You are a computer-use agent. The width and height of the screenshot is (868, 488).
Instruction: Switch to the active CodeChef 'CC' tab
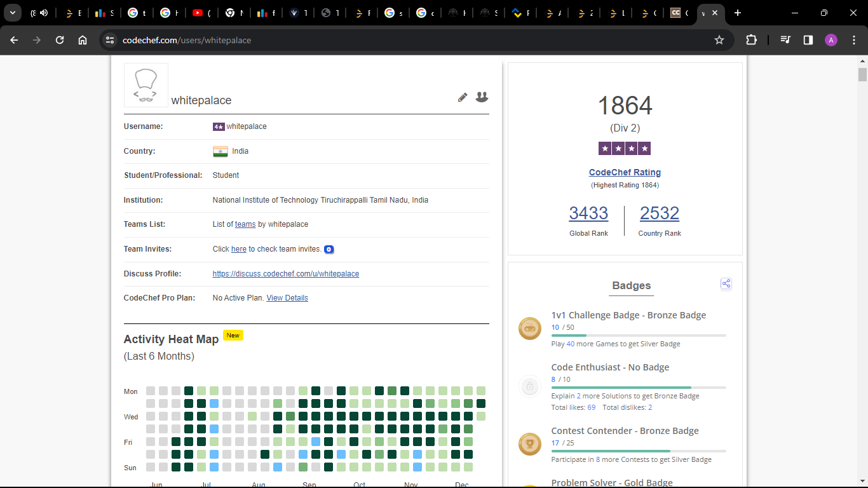680,13
